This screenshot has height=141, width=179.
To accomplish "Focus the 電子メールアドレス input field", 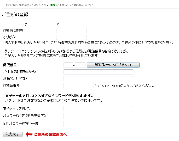I will (98, 109).
